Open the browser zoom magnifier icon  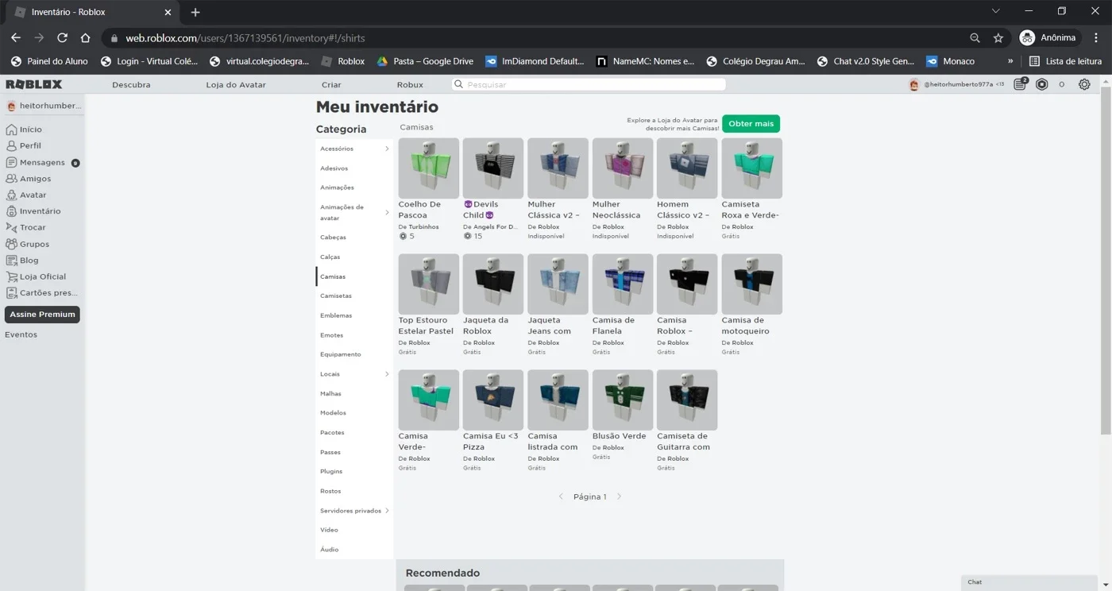point(975,38)
